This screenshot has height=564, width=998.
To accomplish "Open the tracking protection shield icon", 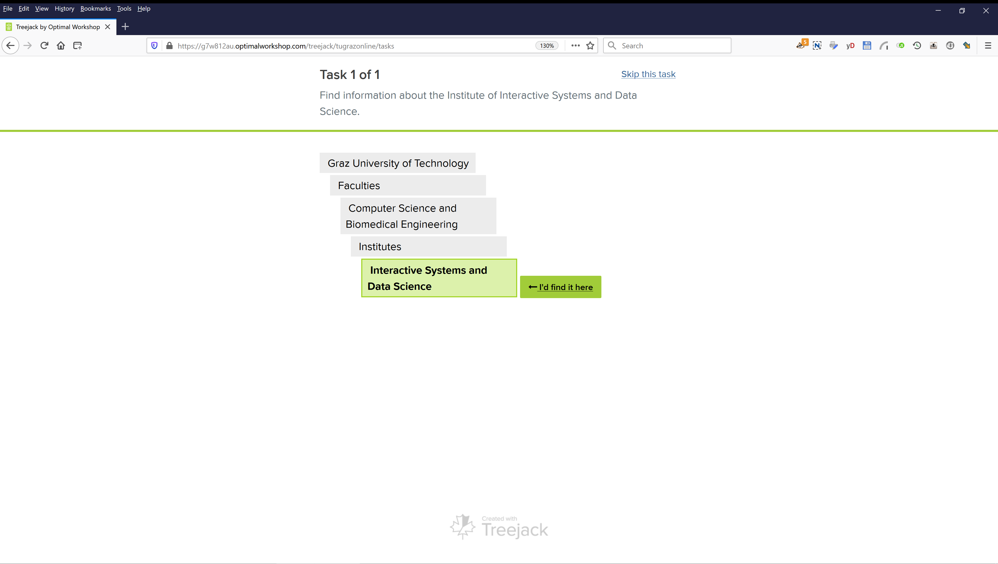I will 154,46.
